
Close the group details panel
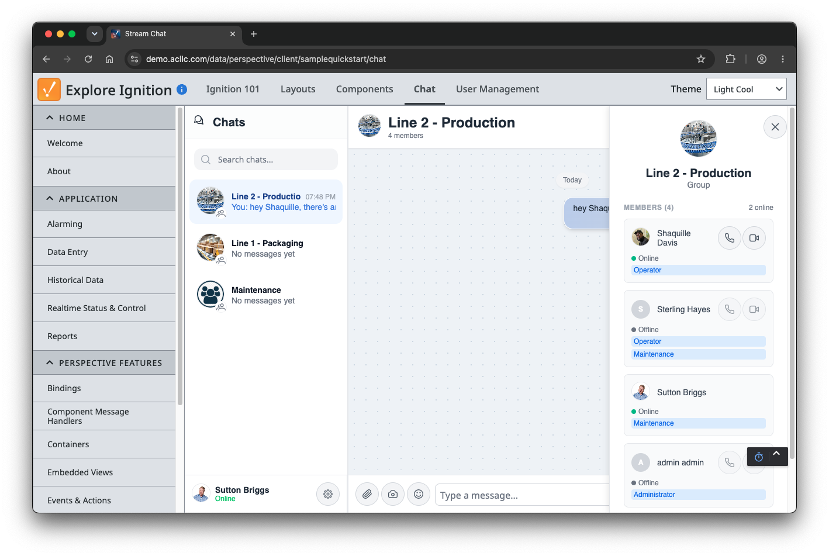(x=775, y=127)
